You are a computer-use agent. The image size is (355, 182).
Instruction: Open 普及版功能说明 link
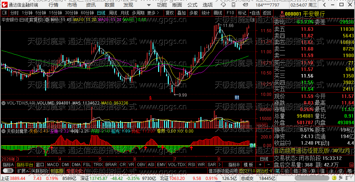tap(223, 171)
